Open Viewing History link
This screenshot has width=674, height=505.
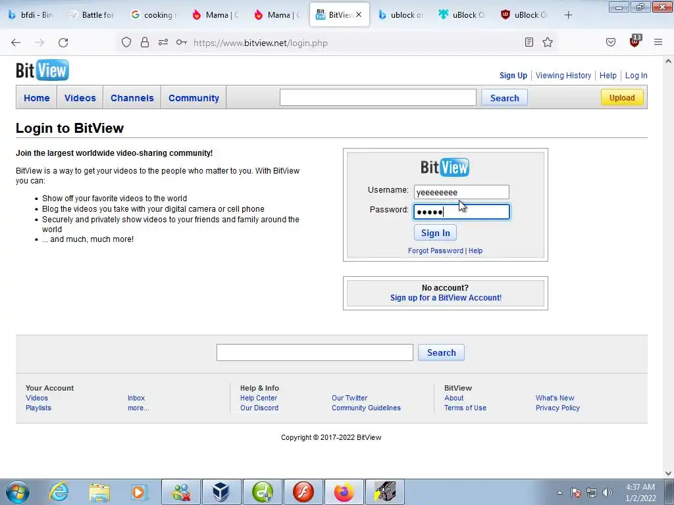pos(563,76)
